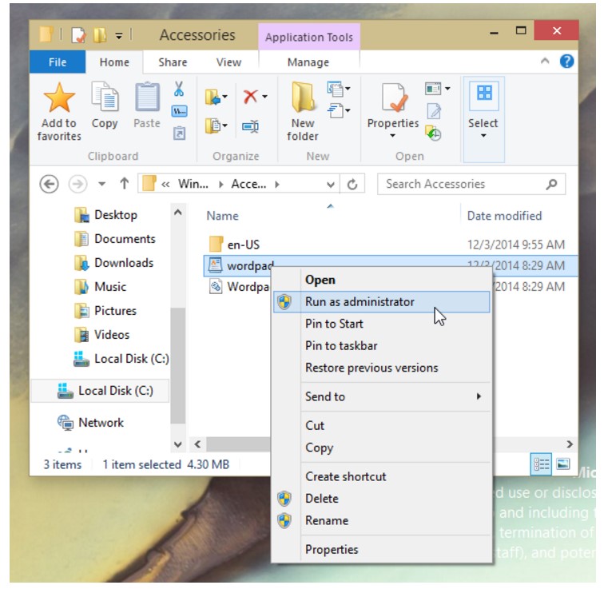Image resolution: width=604 pixels, height=589 pixels.
Task: Click the New item icon
Action: pyautogui.click(x=335, y=89)
